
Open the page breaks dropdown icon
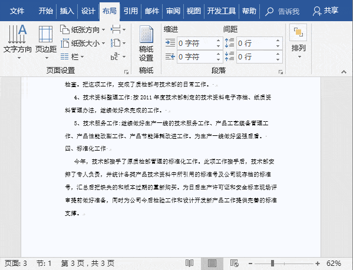(118, 29)
